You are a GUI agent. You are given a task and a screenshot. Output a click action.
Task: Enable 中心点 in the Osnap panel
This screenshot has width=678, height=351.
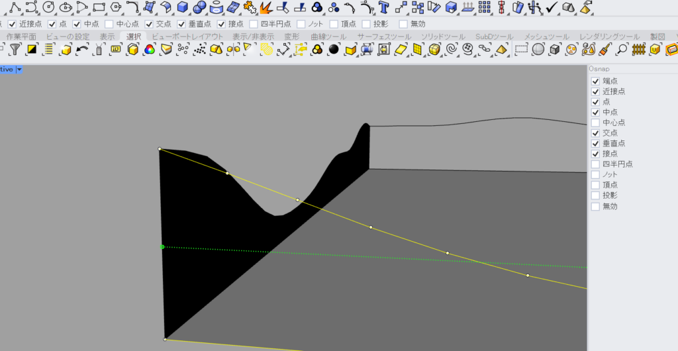[x=595, y=123]
